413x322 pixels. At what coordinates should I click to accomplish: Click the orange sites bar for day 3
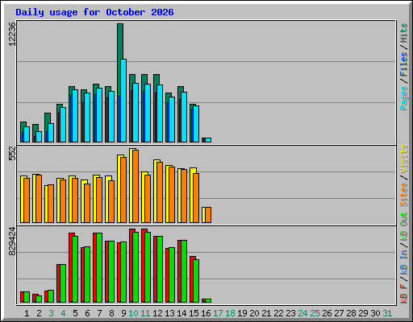(51, 204)
